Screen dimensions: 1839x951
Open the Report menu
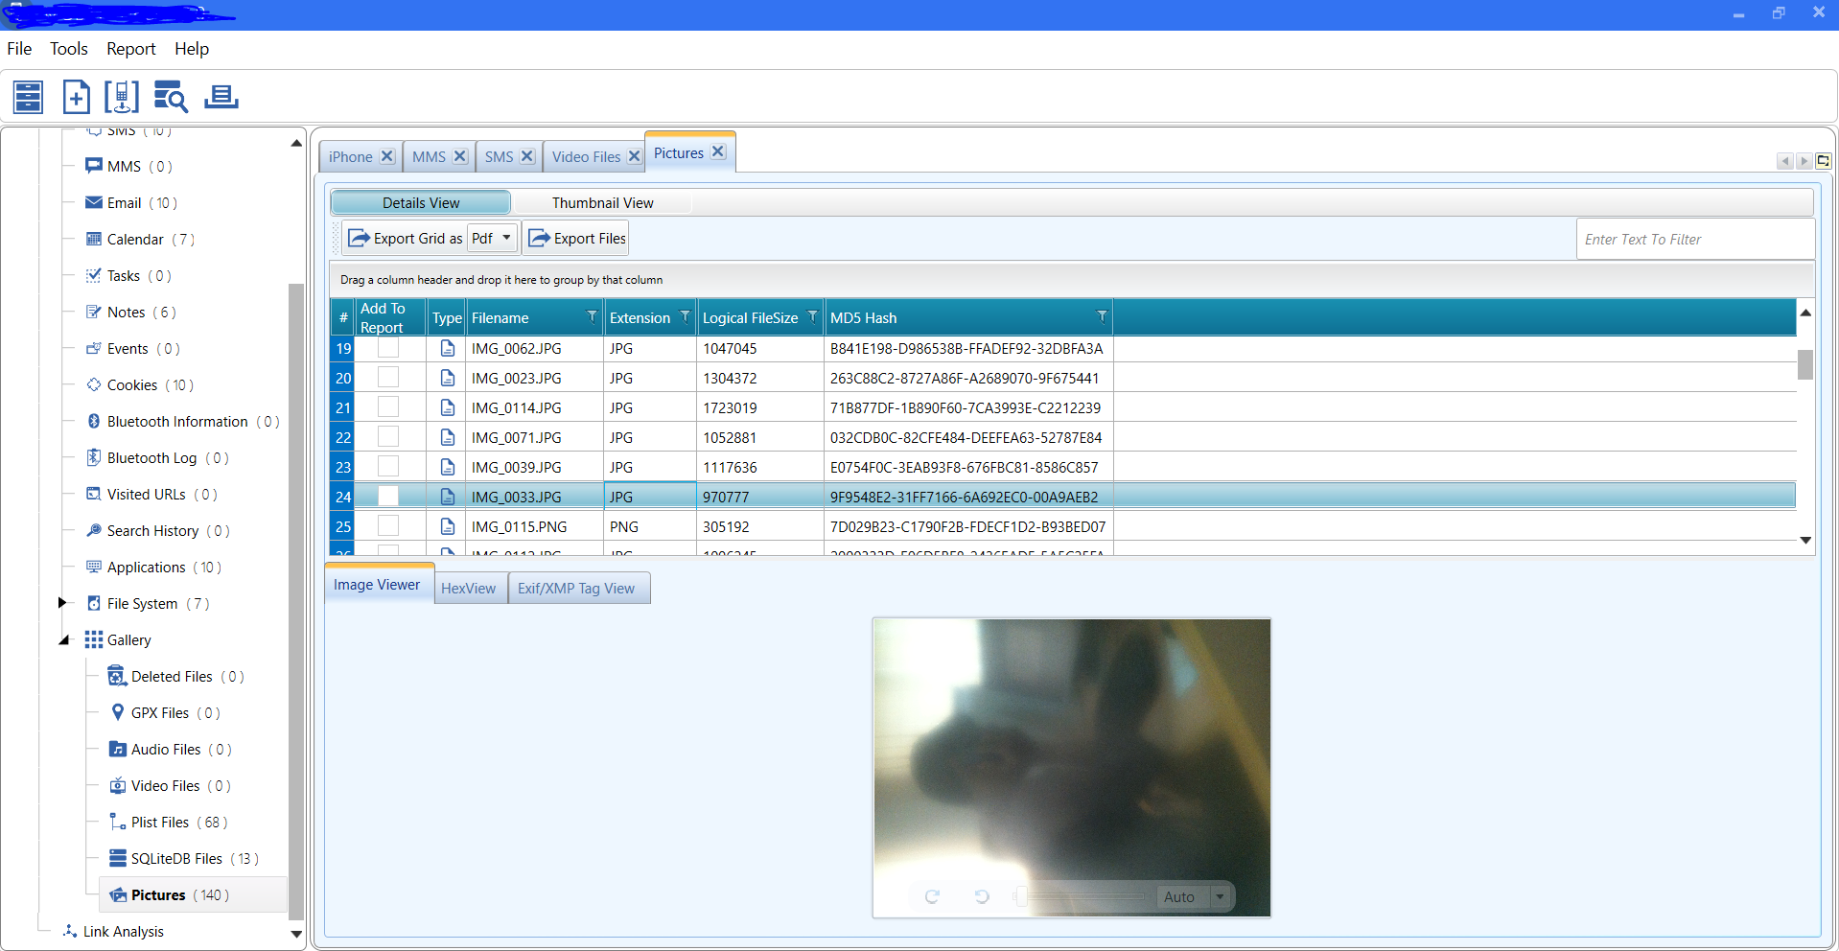[130, 49]
